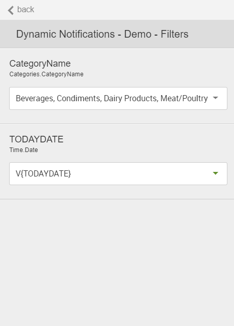The width and height of the screenshot is (234, 326).
Task: Click the back chevron arrow icon
Action: 11,10
